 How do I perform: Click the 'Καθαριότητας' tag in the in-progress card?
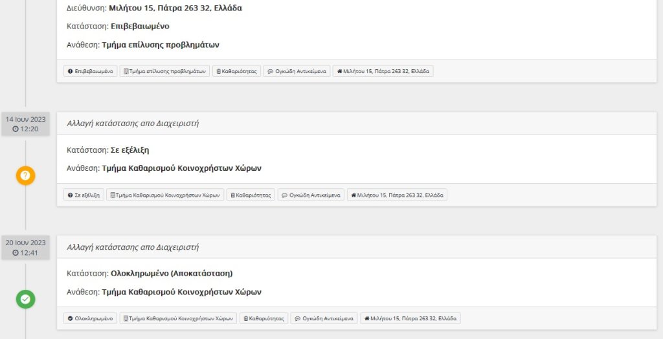coord(251,195)
